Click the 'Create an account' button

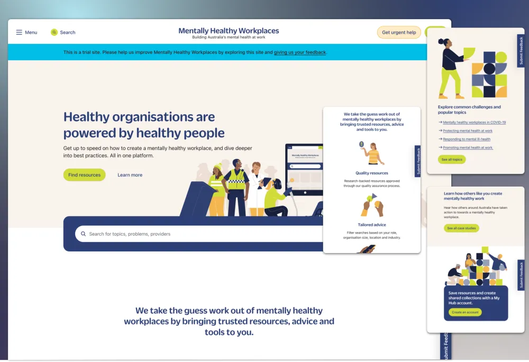pyautogui.click(x=464, y=312)
